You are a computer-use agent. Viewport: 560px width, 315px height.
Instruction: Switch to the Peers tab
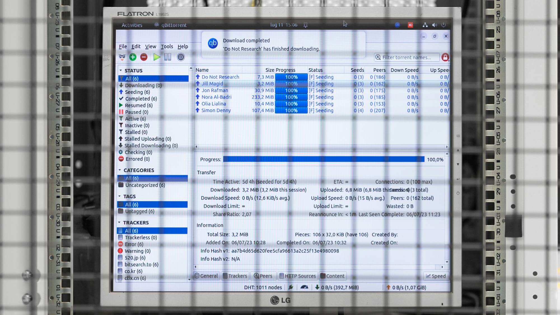tap(263, 276)
